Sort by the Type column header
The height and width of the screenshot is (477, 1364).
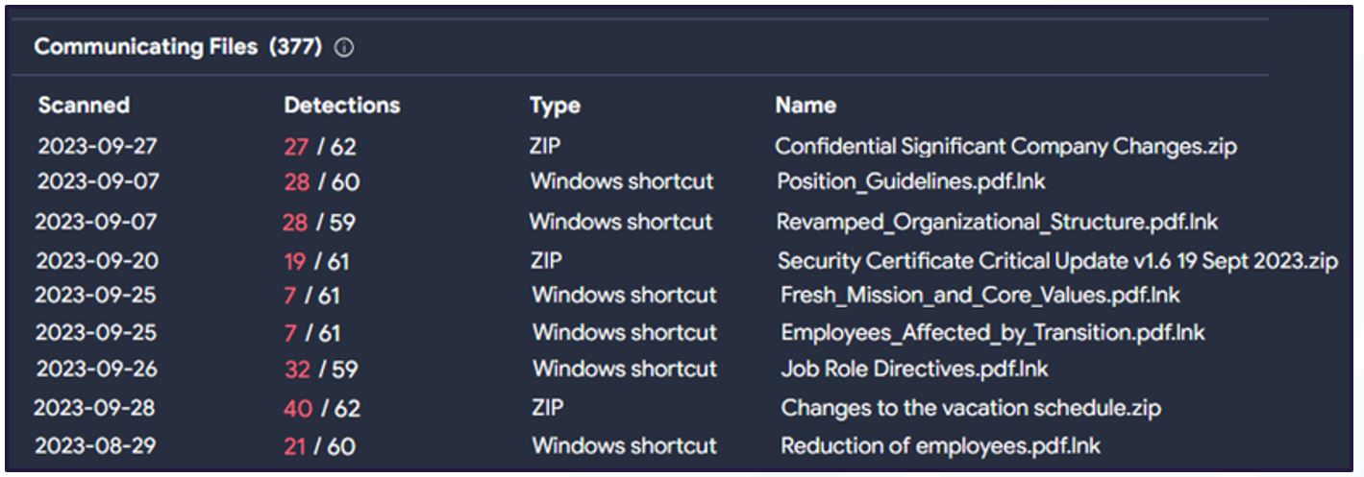tap(555, 106)
